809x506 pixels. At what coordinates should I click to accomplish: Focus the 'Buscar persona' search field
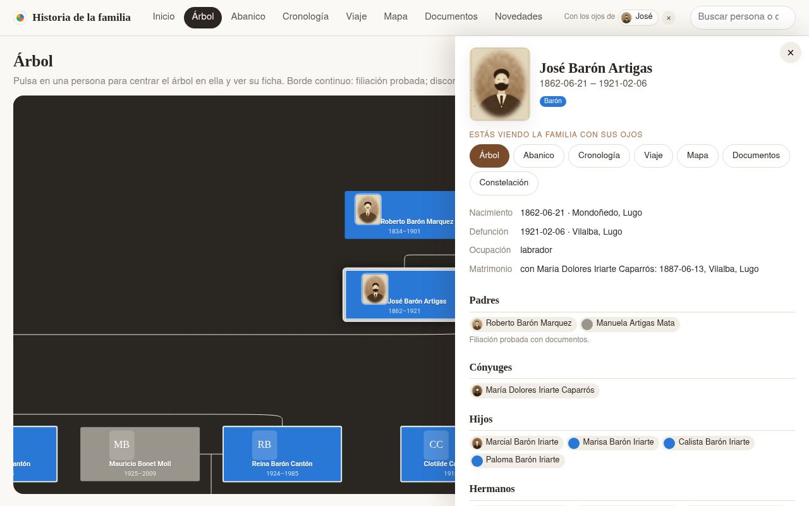click(x=743, y=18)
